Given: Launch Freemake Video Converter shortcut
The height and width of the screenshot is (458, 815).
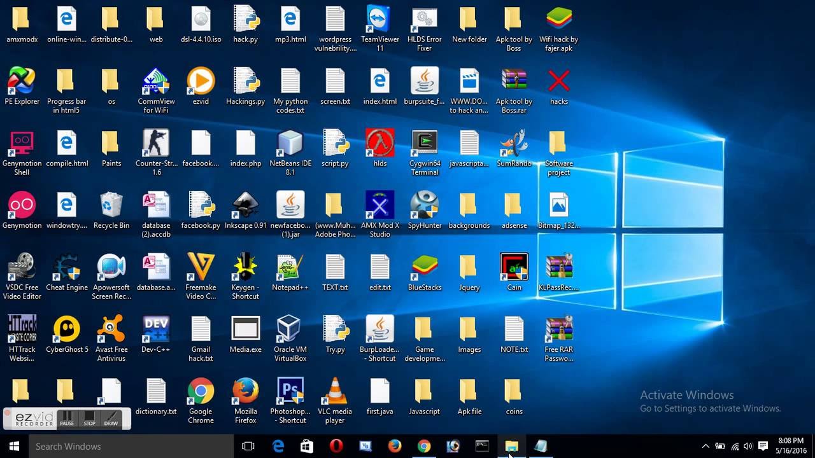Looking at the screenshot, I should coord(201,277).
